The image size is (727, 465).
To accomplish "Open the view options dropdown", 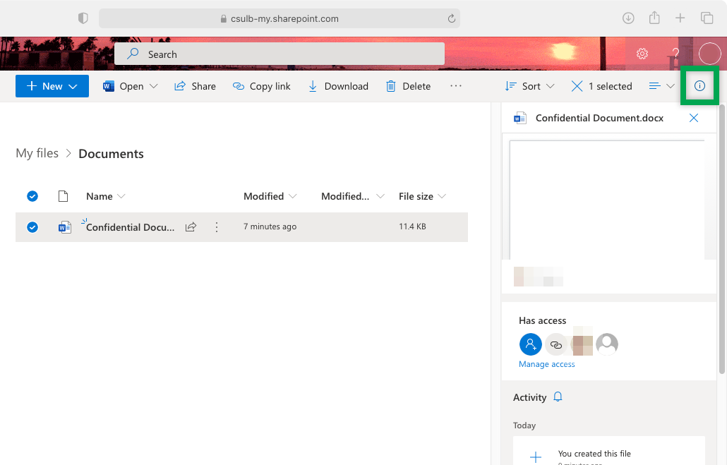I will (661, 86).
